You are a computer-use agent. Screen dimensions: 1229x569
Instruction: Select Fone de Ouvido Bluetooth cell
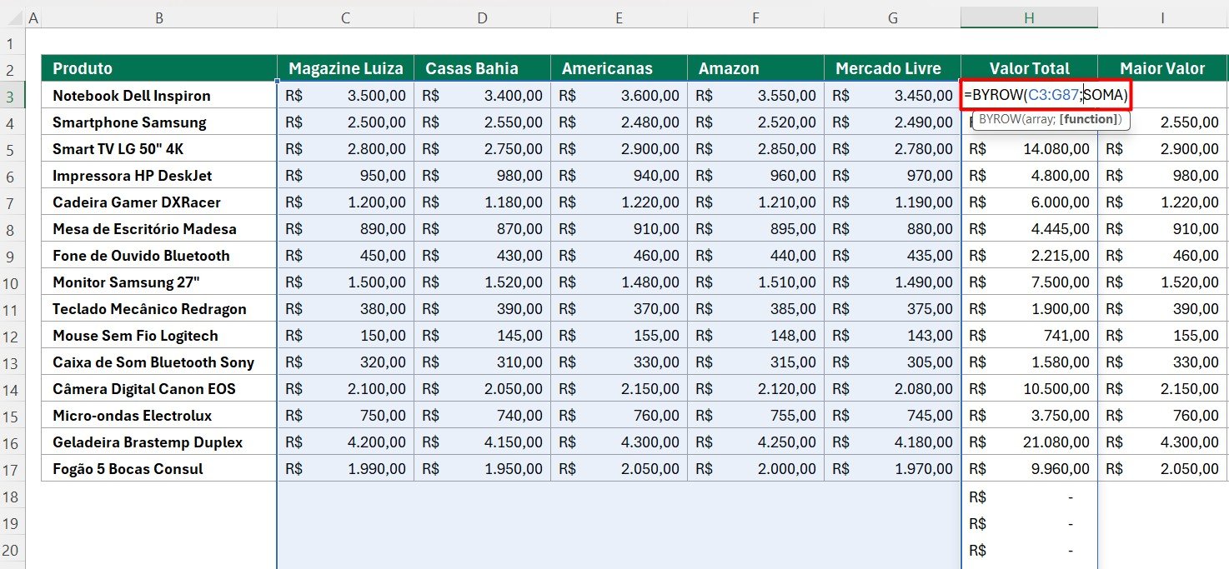click(159, 255)
